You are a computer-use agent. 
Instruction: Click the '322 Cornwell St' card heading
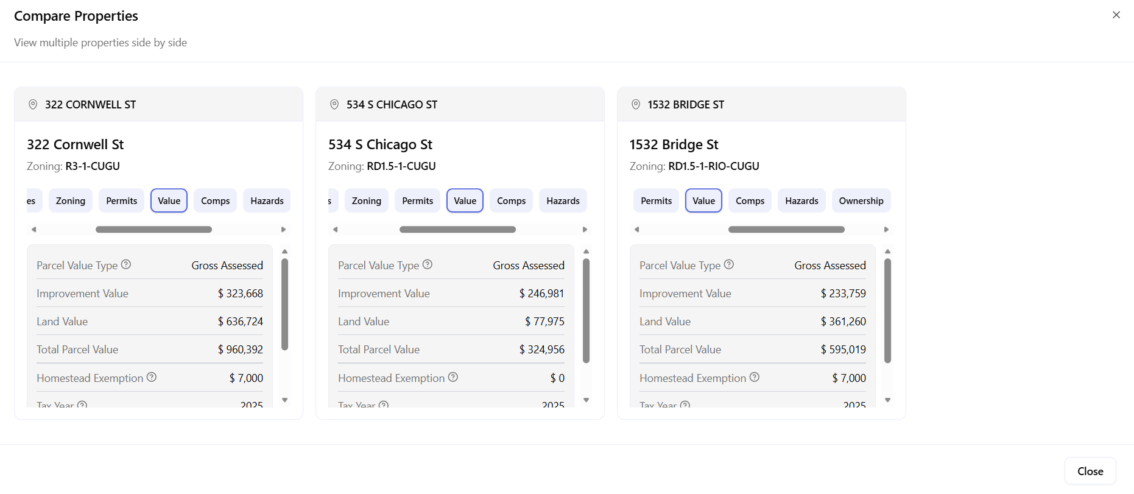tap(75, 144)
